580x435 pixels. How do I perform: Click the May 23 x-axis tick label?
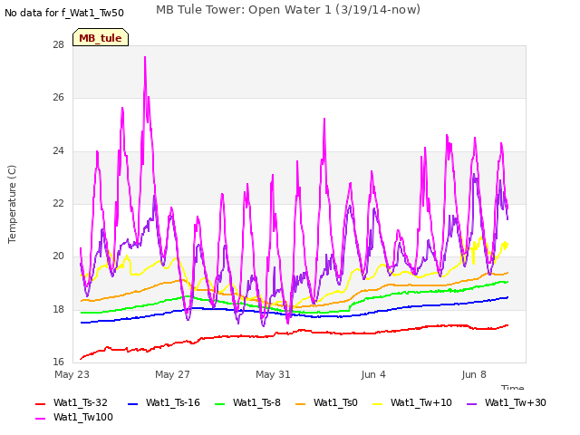72,374
